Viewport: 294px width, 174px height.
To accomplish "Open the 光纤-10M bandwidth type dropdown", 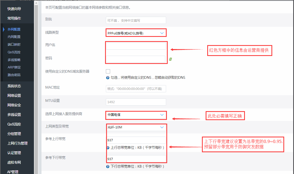I will coord(136,127).
